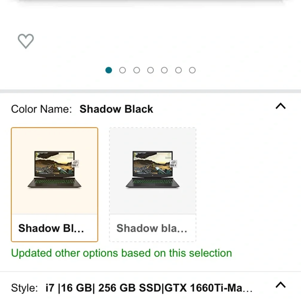The height and width of the screenshot is (301, 301).
Task: Click the Shadow bla... label text
Action: [x=152, y=228]
